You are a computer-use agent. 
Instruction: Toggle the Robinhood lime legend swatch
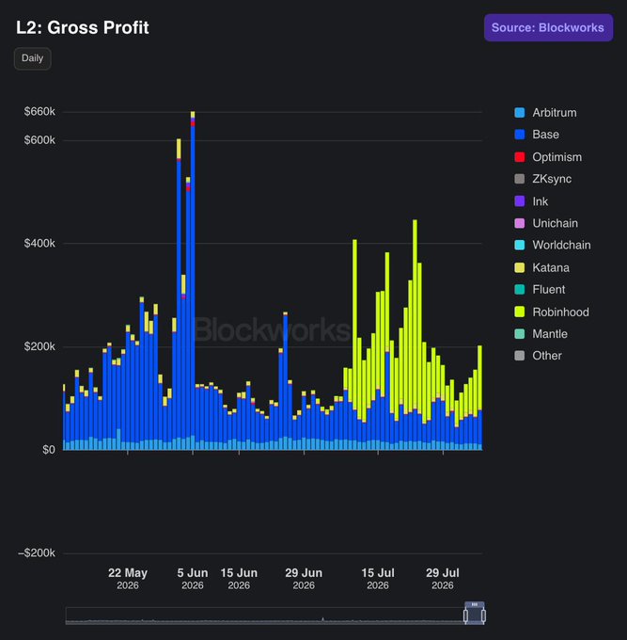[x=520, y=312]
